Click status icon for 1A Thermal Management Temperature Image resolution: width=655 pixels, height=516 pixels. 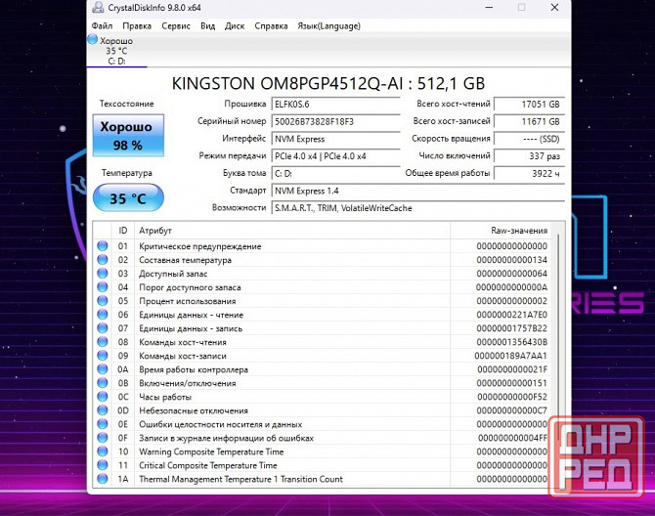pyautogui.click(x=103, y=479)
